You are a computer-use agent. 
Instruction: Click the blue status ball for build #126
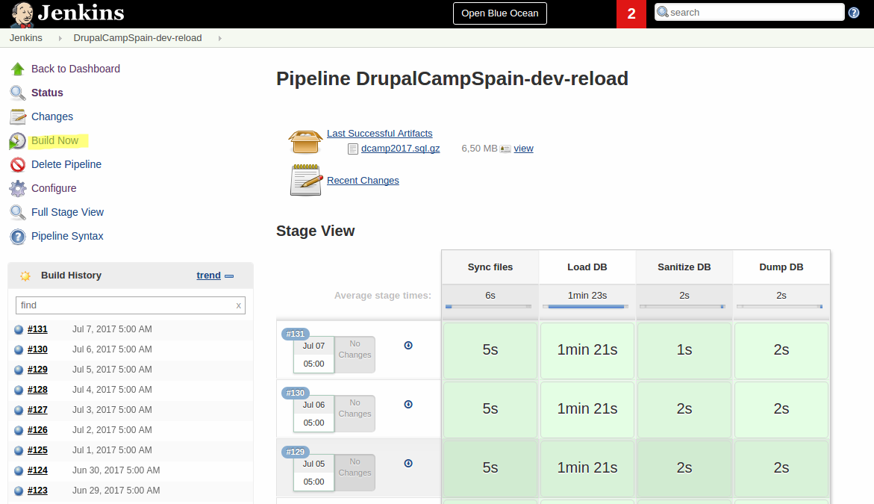tap(19, 430)
